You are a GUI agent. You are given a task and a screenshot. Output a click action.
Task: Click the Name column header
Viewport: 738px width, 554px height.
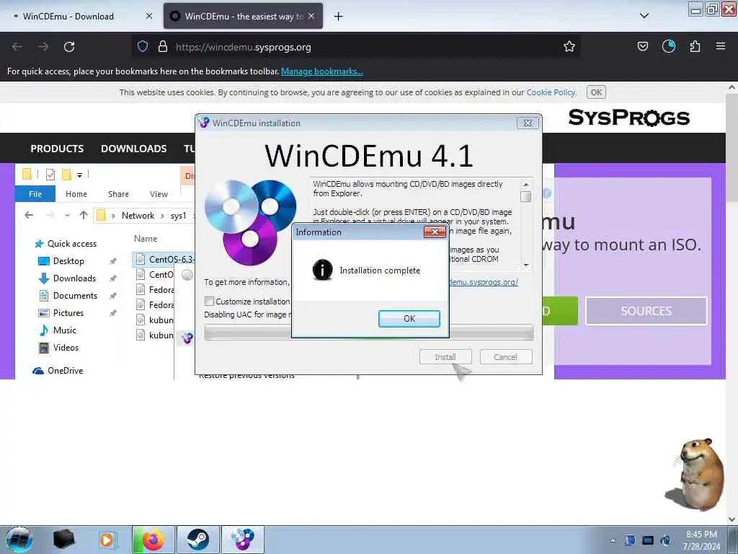coord(146,239)
